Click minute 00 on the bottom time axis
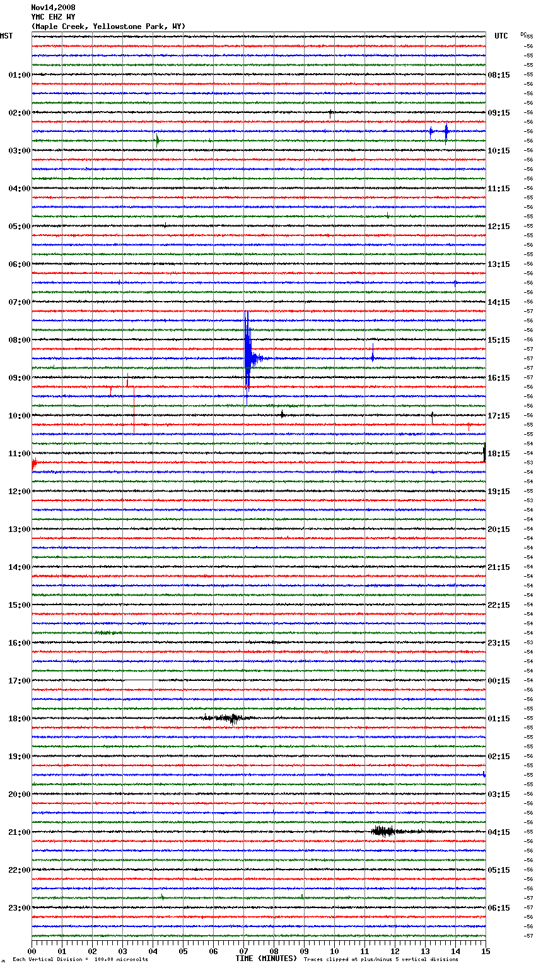 32,951
